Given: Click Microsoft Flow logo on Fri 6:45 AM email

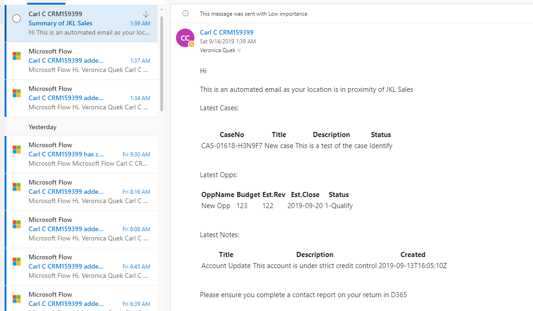Looking at the screenshot, I should click(x=17, y=262).
